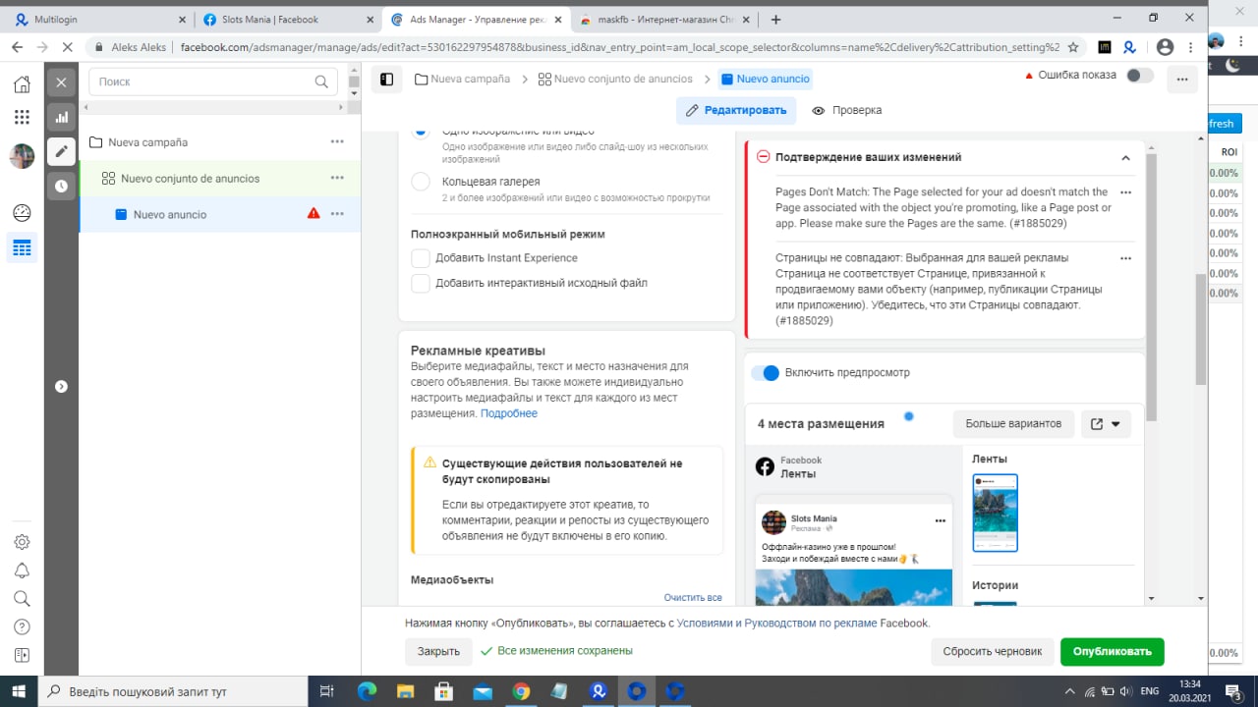Select the Ленты placement thumbnail

coord(995,513)
